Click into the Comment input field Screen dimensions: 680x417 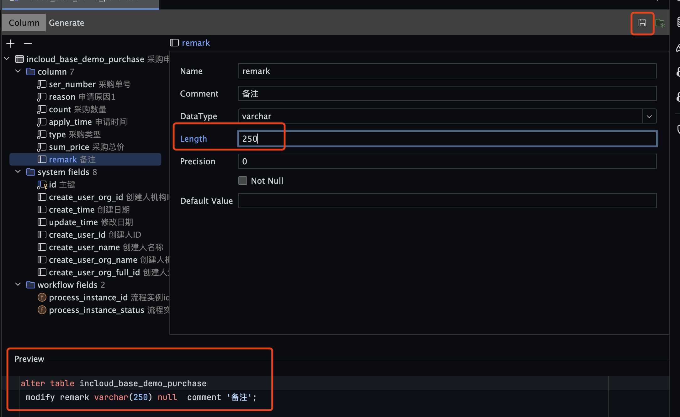point(447,94)
